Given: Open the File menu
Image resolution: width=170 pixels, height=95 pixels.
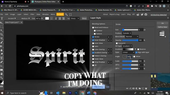Looking at the screenshot, I should (2, 14).
